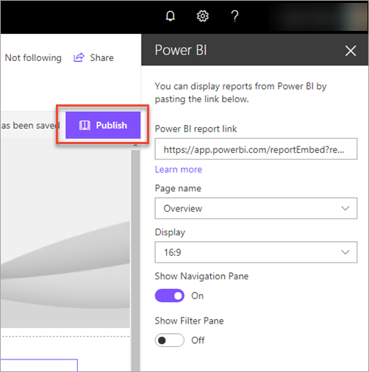Click the Power BI report link field
369x372 pixels.
pyautogui.click(x=256, y=149)
